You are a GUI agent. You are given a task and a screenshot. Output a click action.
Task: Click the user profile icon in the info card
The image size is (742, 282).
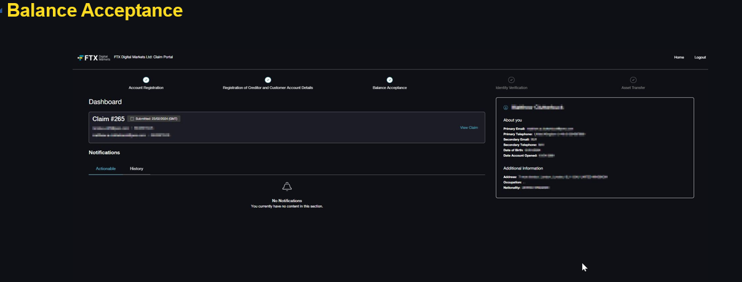tap(506, 108)
